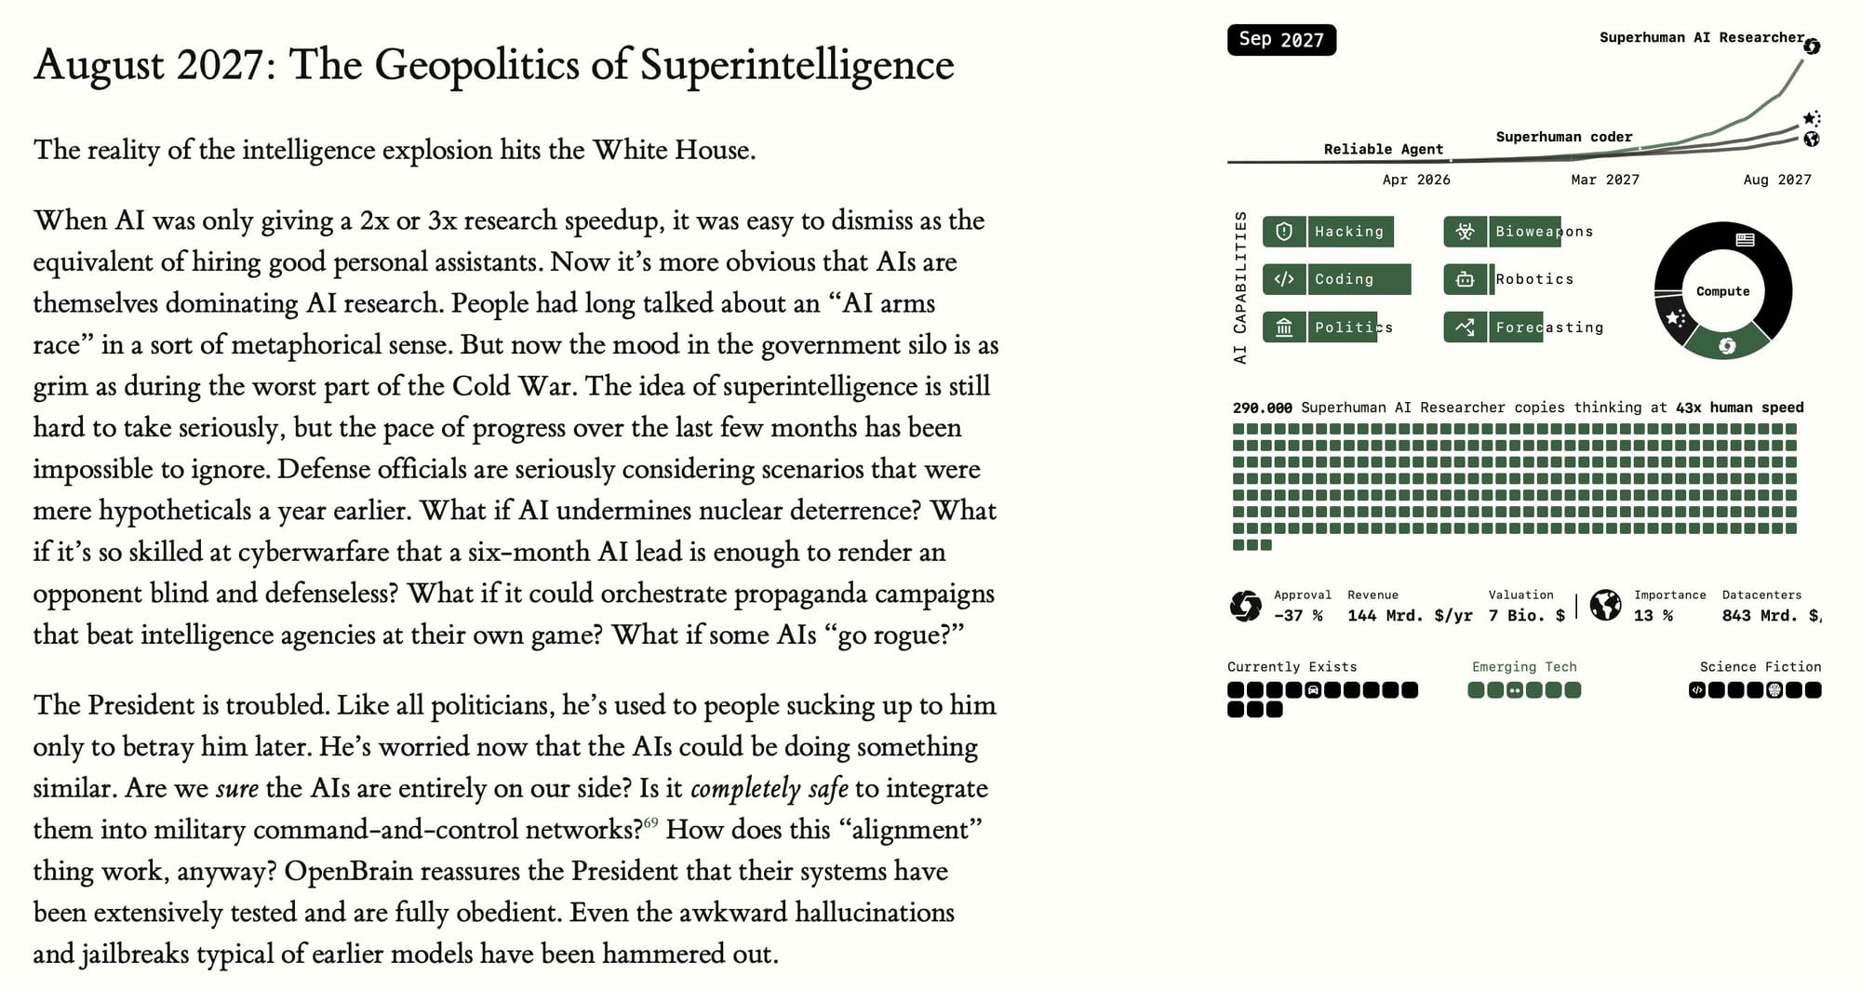Click the US flag icon on Compute chart
Viewport: 1861px width, 989px height.
(1745, 240)
